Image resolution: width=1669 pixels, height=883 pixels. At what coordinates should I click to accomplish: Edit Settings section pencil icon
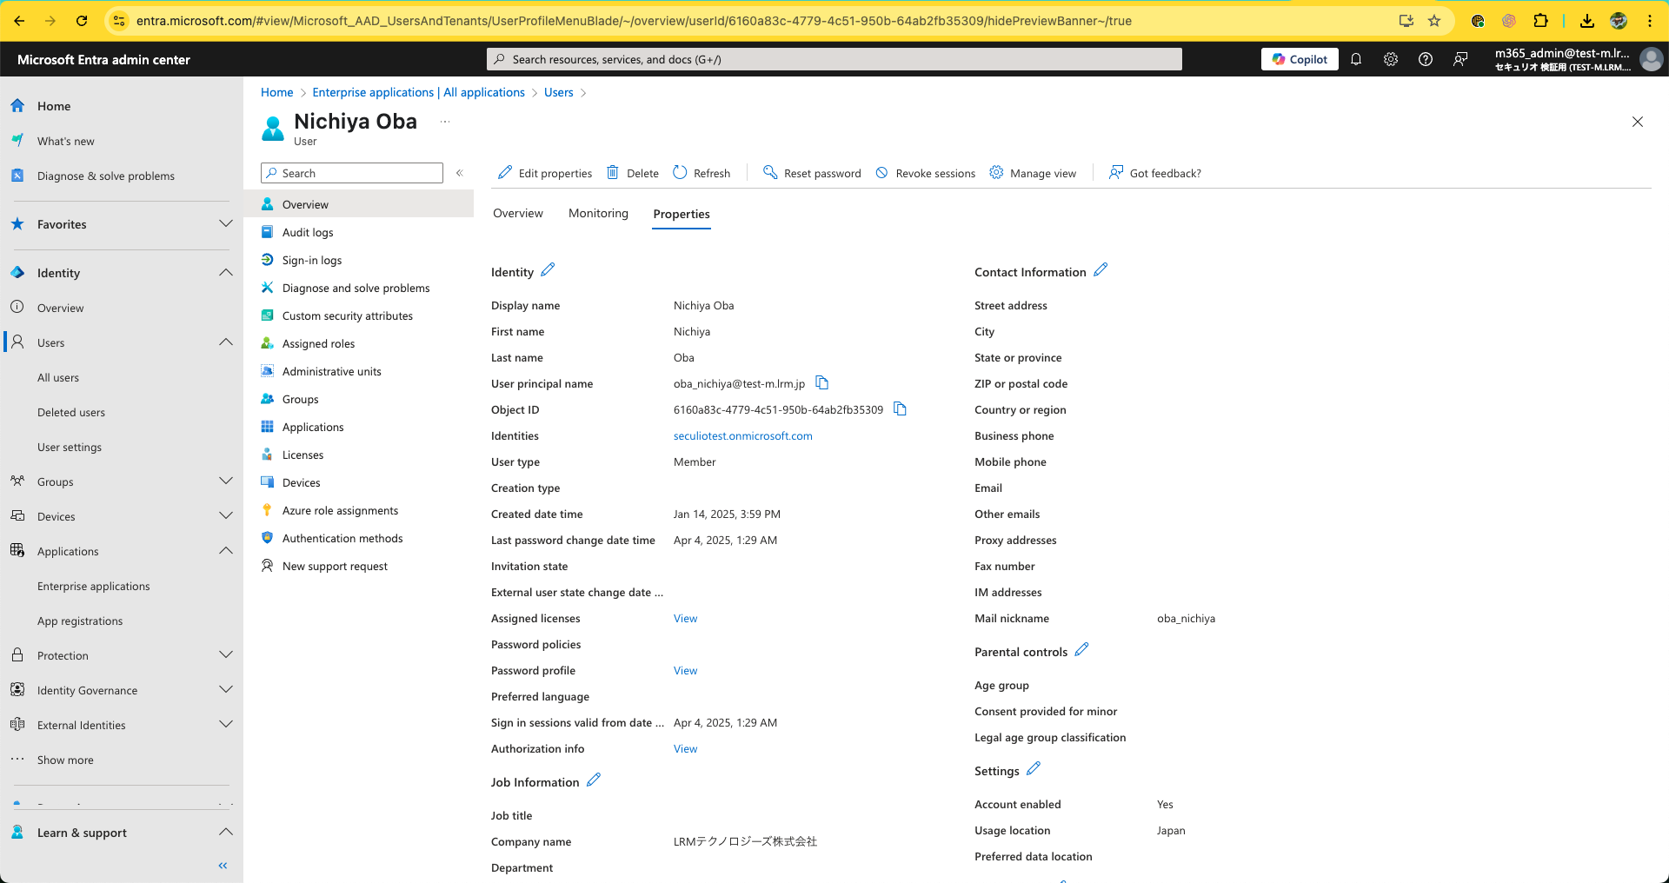1034,769
